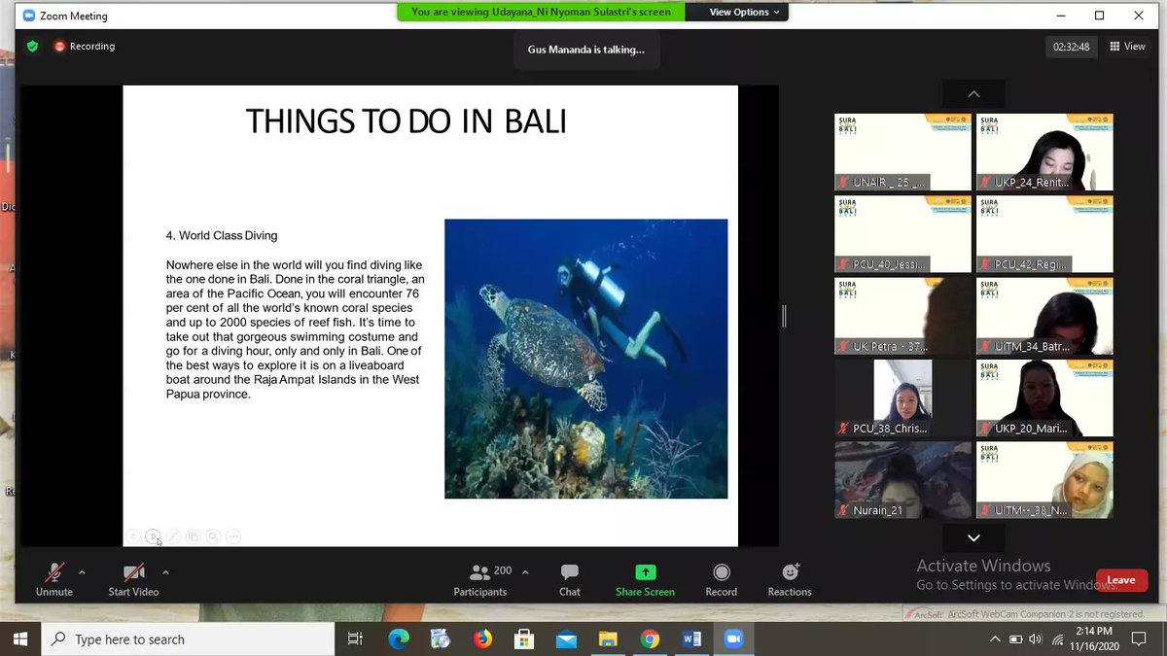The image size is (1167, 656).
Task: Select the UNAIR _ 25 participant tile
Action: click(x=902, y=152)
